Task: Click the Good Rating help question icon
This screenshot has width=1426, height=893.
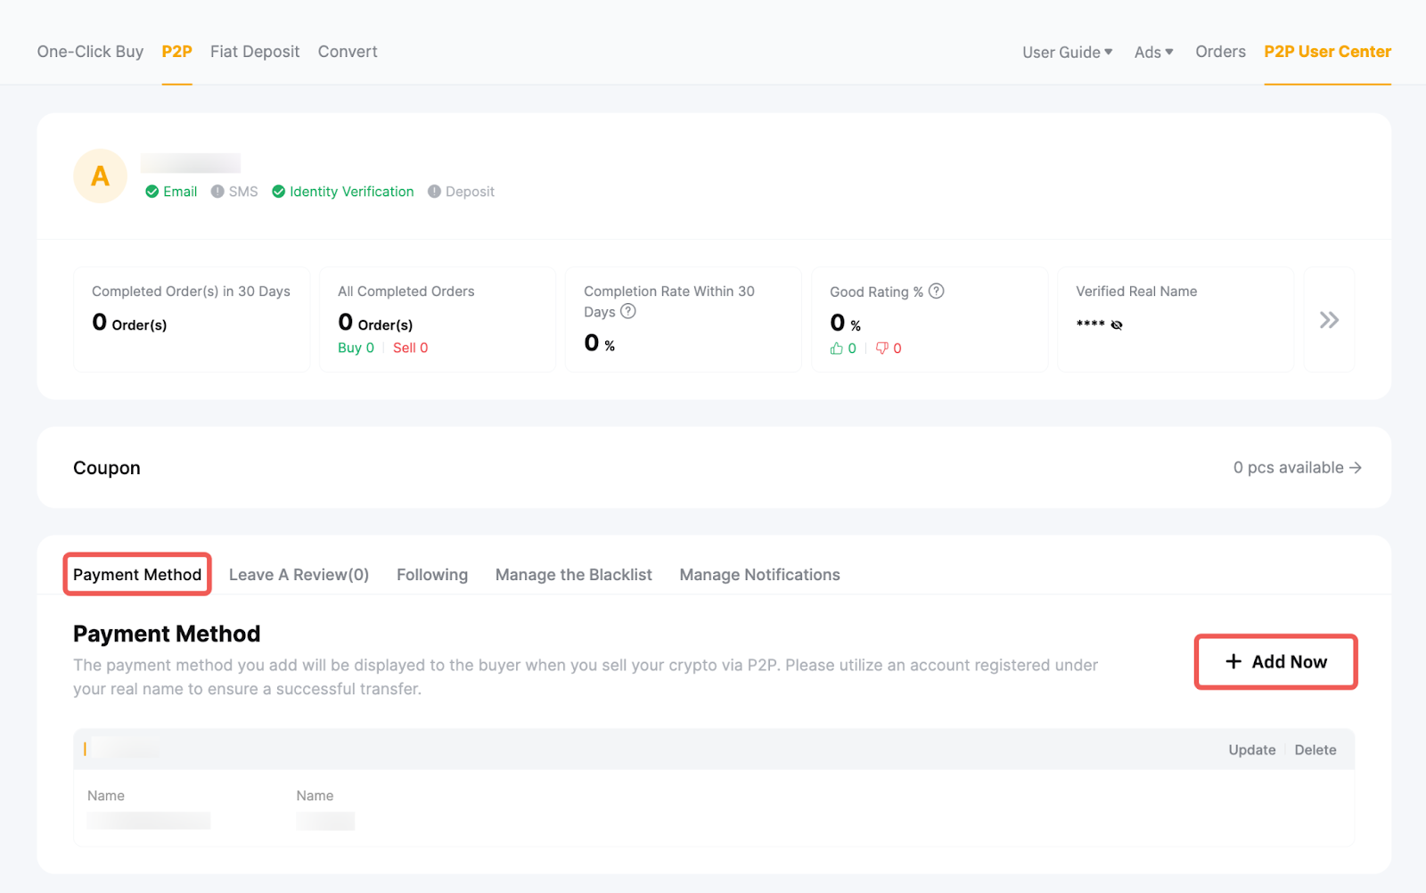Action: (936, 291)
